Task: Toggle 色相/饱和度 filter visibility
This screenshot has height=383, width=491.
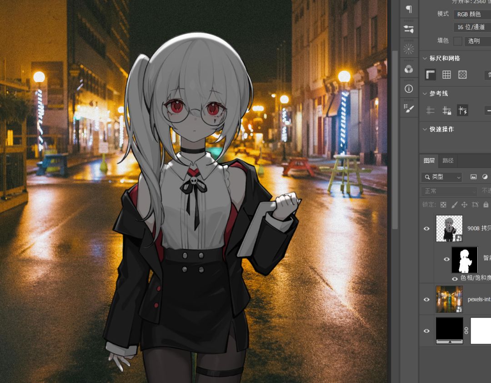Action: (x=455, y=279)
